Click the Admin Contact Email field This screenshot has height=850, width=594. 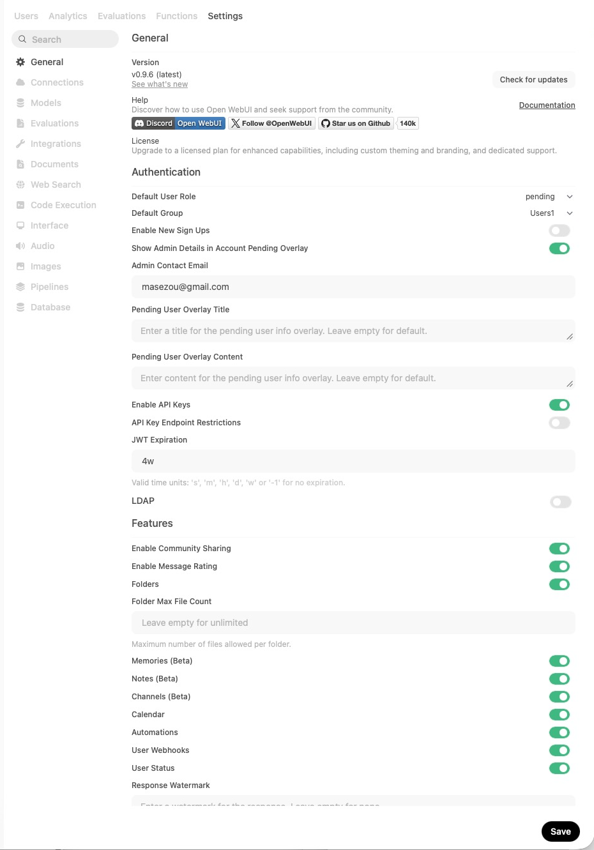click(x=353, y=287)
